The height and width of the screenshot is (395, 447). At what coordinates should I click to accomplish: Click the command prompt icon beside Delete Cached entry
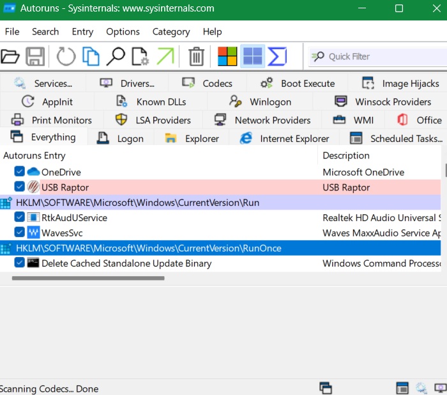[x=33, y=263]
